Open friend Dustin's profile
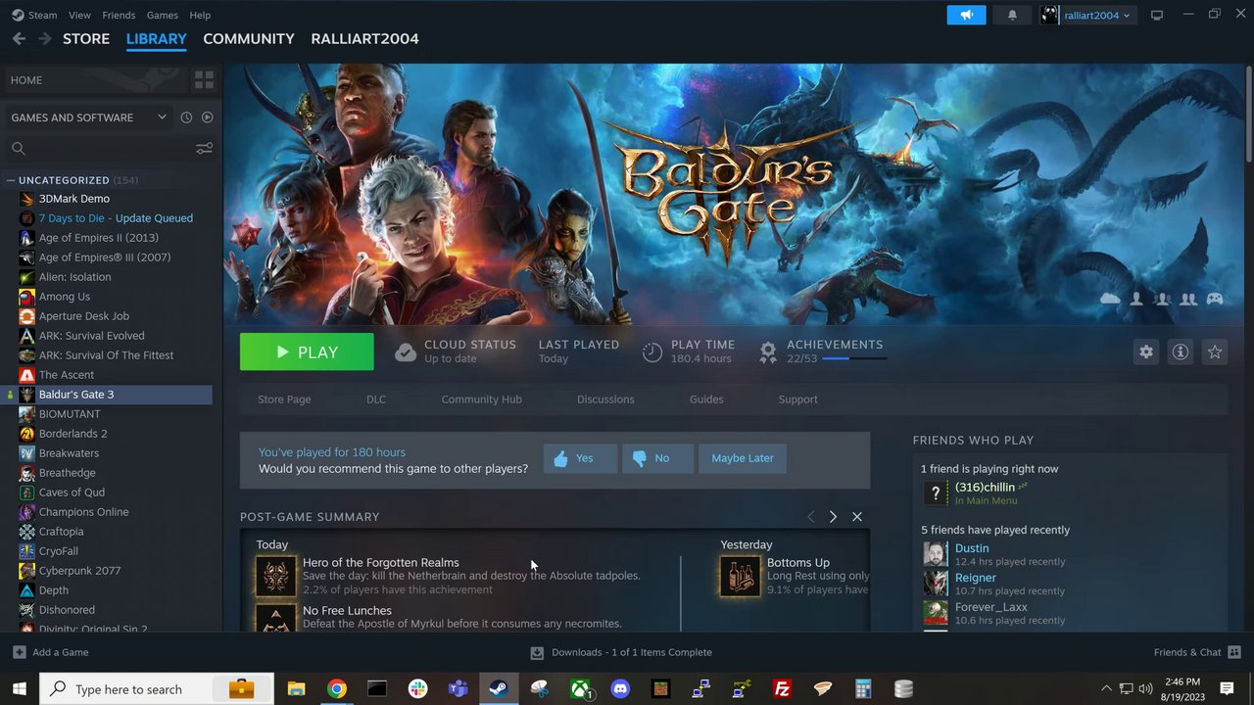The height and width of the screenshot is (705, 1254). 972,548
